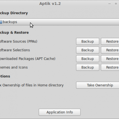Screen dimensions: 119x119
Task: Click the backups folder icon
Action: 1,22
